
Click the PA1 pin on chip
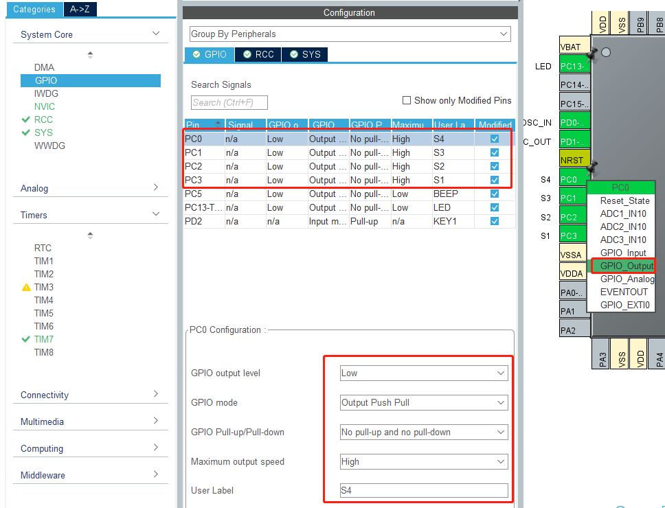(x=573, y=311)
